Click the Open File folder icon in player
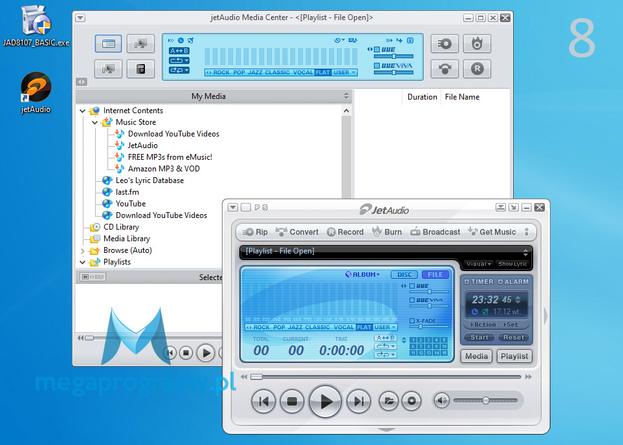 pos(389,401)
